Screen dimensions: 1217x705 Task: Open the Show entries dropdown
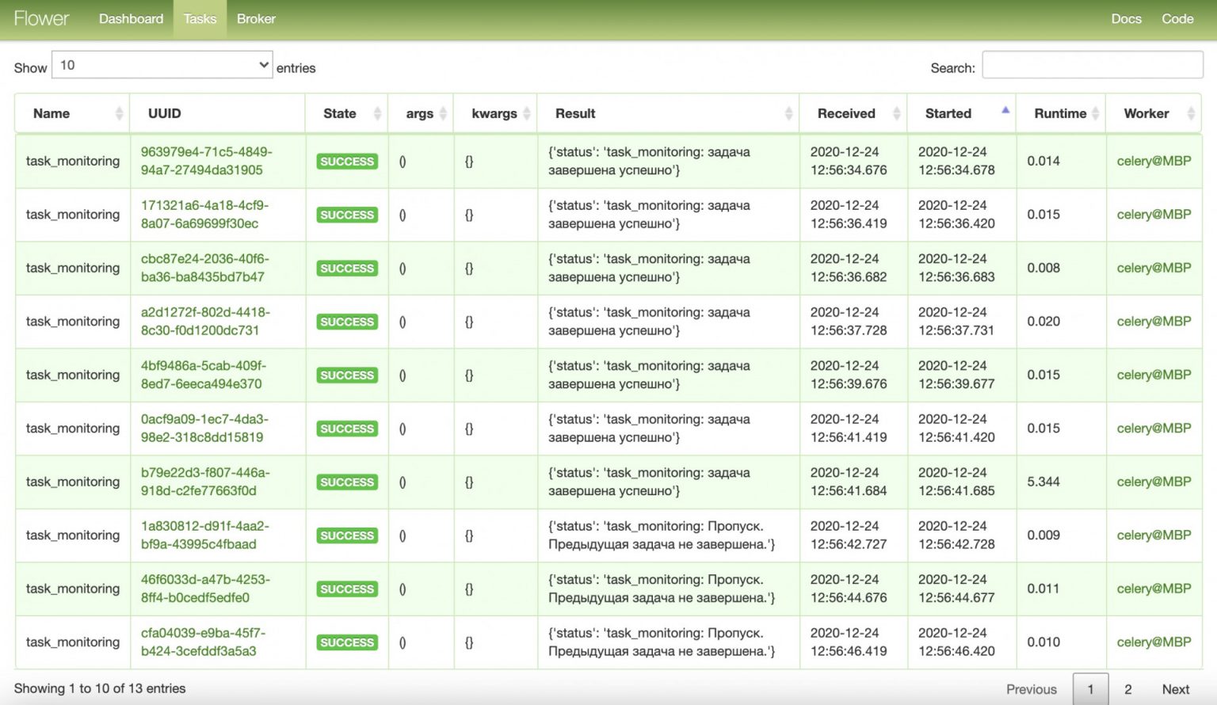162,65
